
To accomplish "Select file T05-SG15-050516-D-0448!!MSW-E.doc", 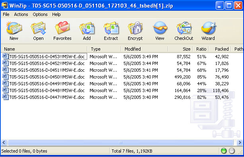I will coord(47,90).
